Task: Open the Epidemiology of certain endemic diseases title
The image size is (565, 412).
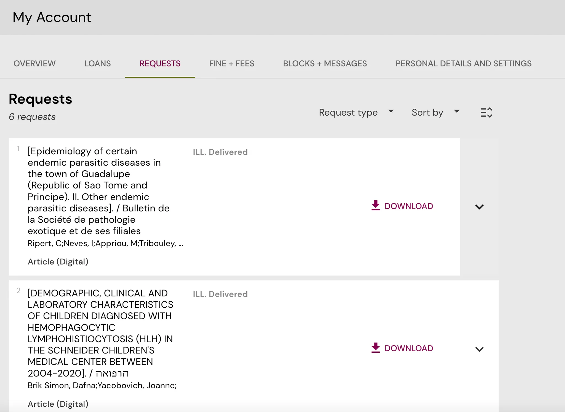Action: click(98, 191)
